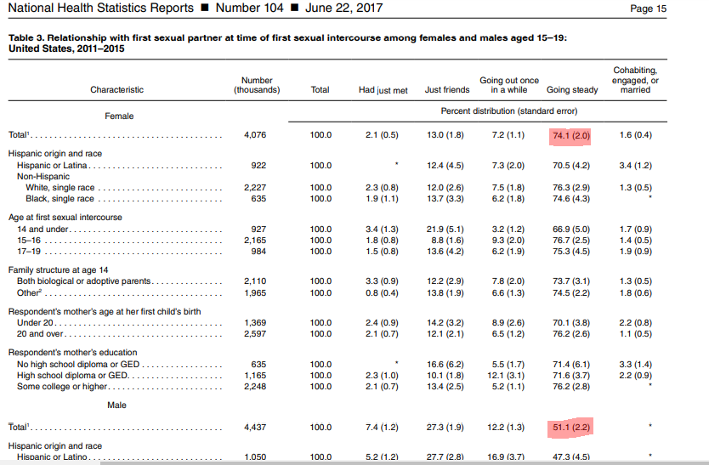Click the "13.0 (1.8)" cell
The width and height of the screenshot is (709, 465).
[445, 135]
